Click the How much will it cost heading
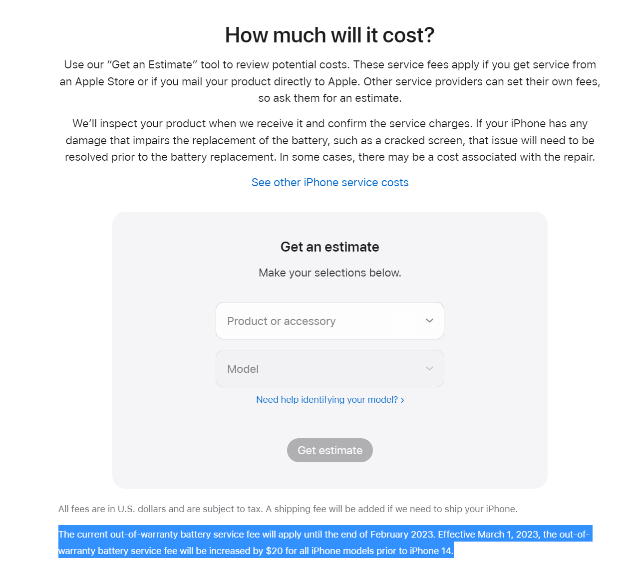Screen dimensions: 632x576 point(329,35)
